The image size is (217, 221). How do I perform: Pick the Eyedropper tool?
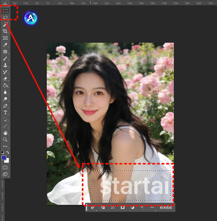(x=5, y=45)
